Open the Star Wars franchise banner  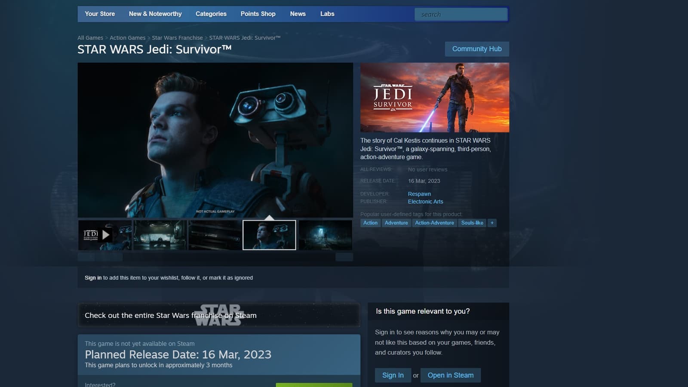[219, 315]
